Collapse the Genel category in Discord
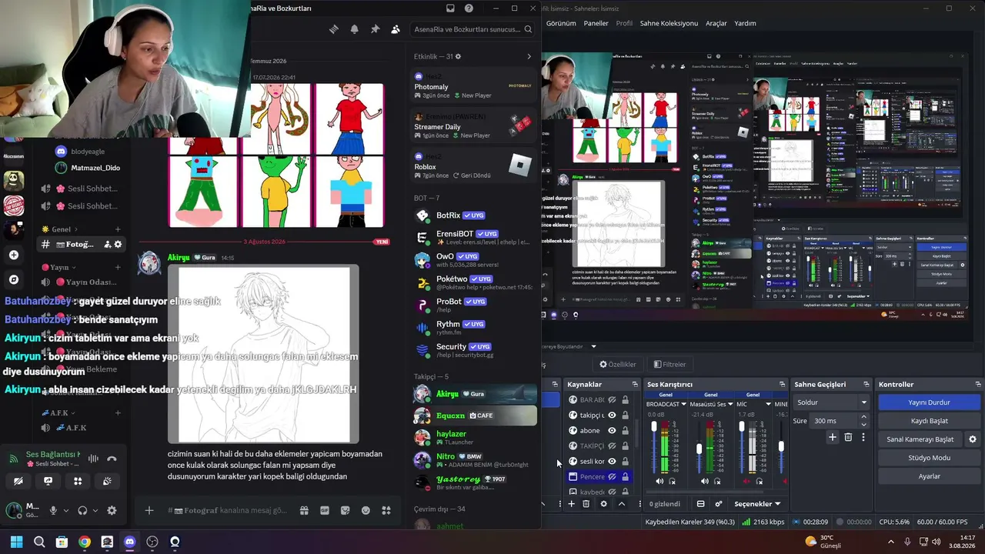This screenshot has width=985, height=554. coord(61,229)
